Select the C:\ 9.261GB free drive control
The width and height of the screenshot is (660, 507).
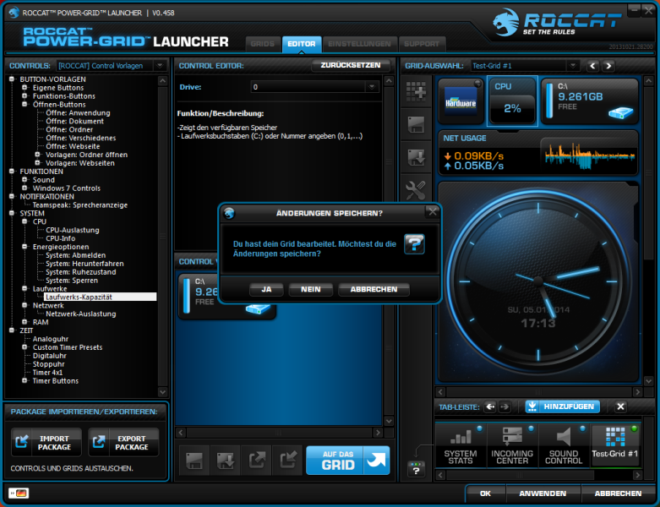tap(589, 101)
